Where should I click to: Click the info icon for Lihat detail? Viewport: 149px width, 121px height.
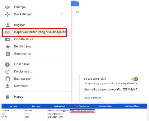pyautogui.click(x=7, y=64)
